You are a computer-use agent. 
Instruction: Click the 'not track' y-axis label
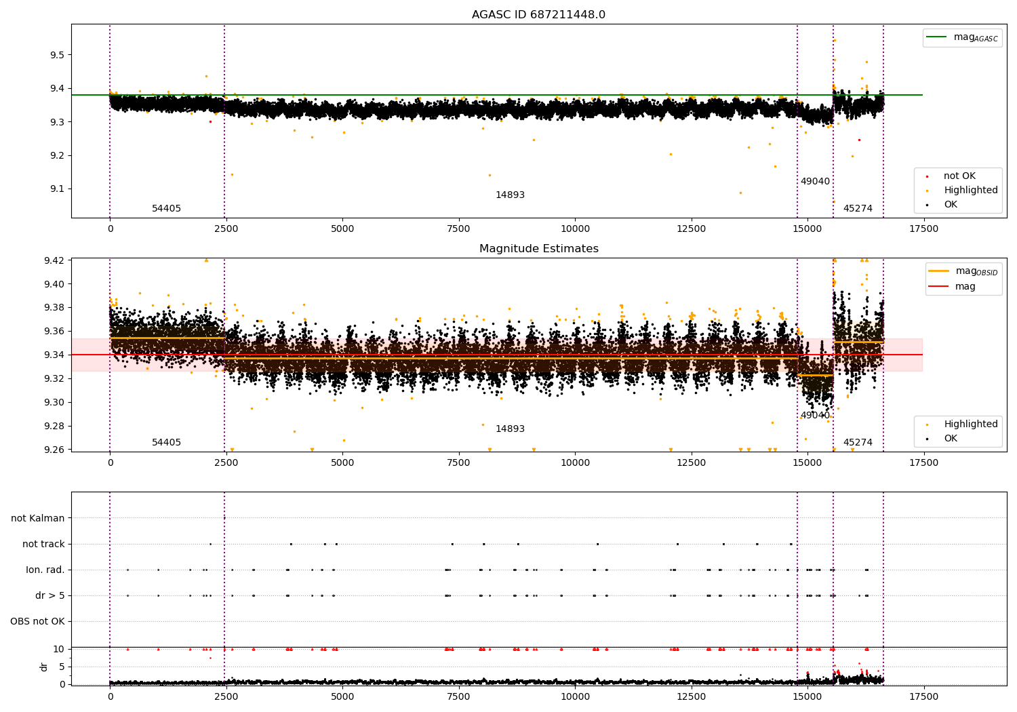point(43,545)
